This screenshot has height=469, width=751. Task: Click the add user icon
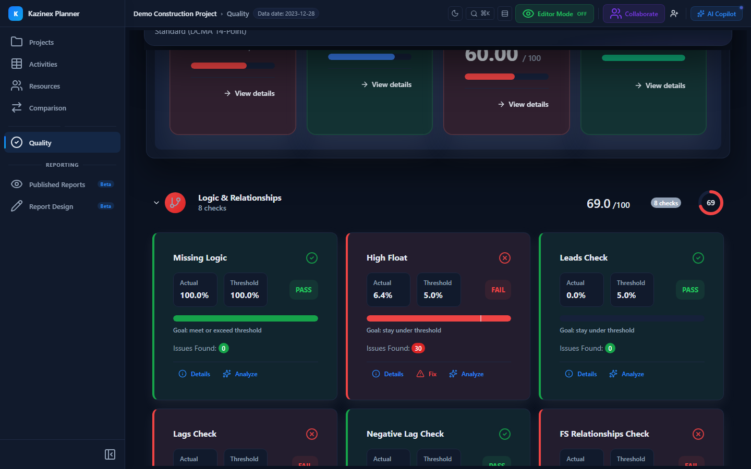pyautogui.click(x=674, y=14)
